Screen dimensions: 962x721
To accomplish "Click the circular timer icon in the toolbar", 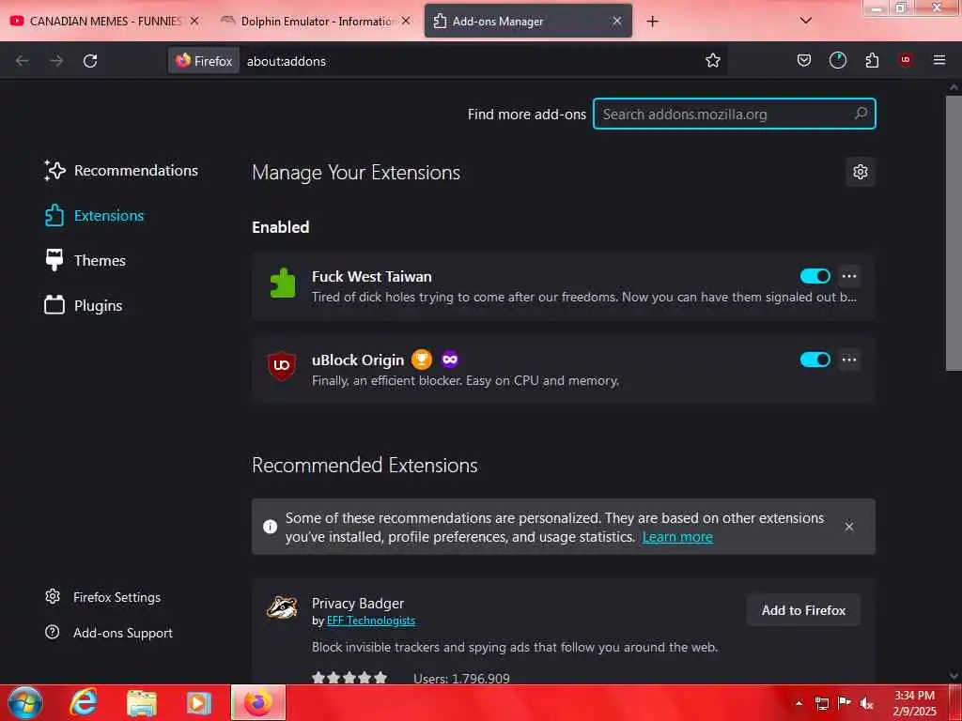I will [837, 60].
